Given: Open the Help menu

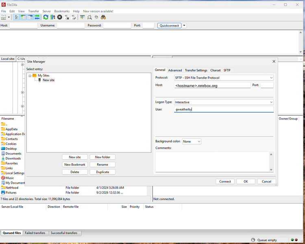Looking at the screenshot, I should coord(76,11).
